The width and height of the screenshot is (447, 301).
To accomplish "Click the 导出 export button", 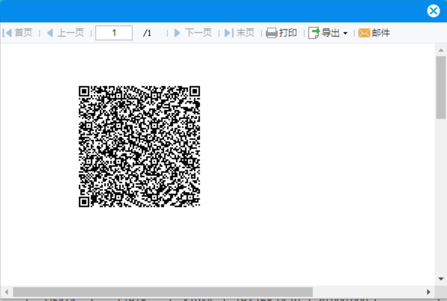I will [x=324, y=33].
